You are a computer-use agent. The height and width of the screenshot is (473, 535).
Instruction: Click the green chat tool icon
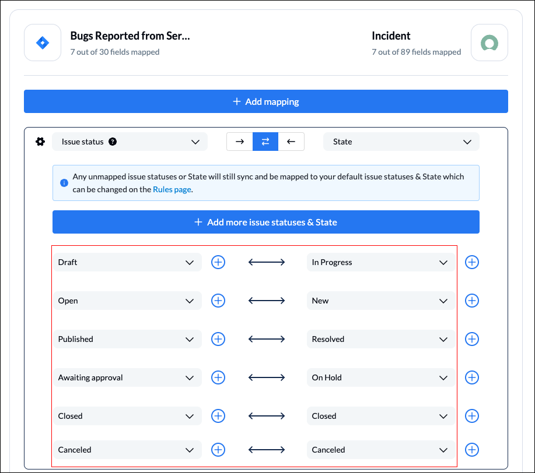489,42
